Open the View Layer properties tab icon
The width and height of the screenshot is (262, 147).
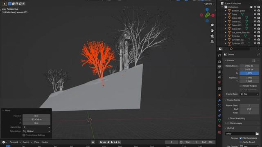point(219,72)
